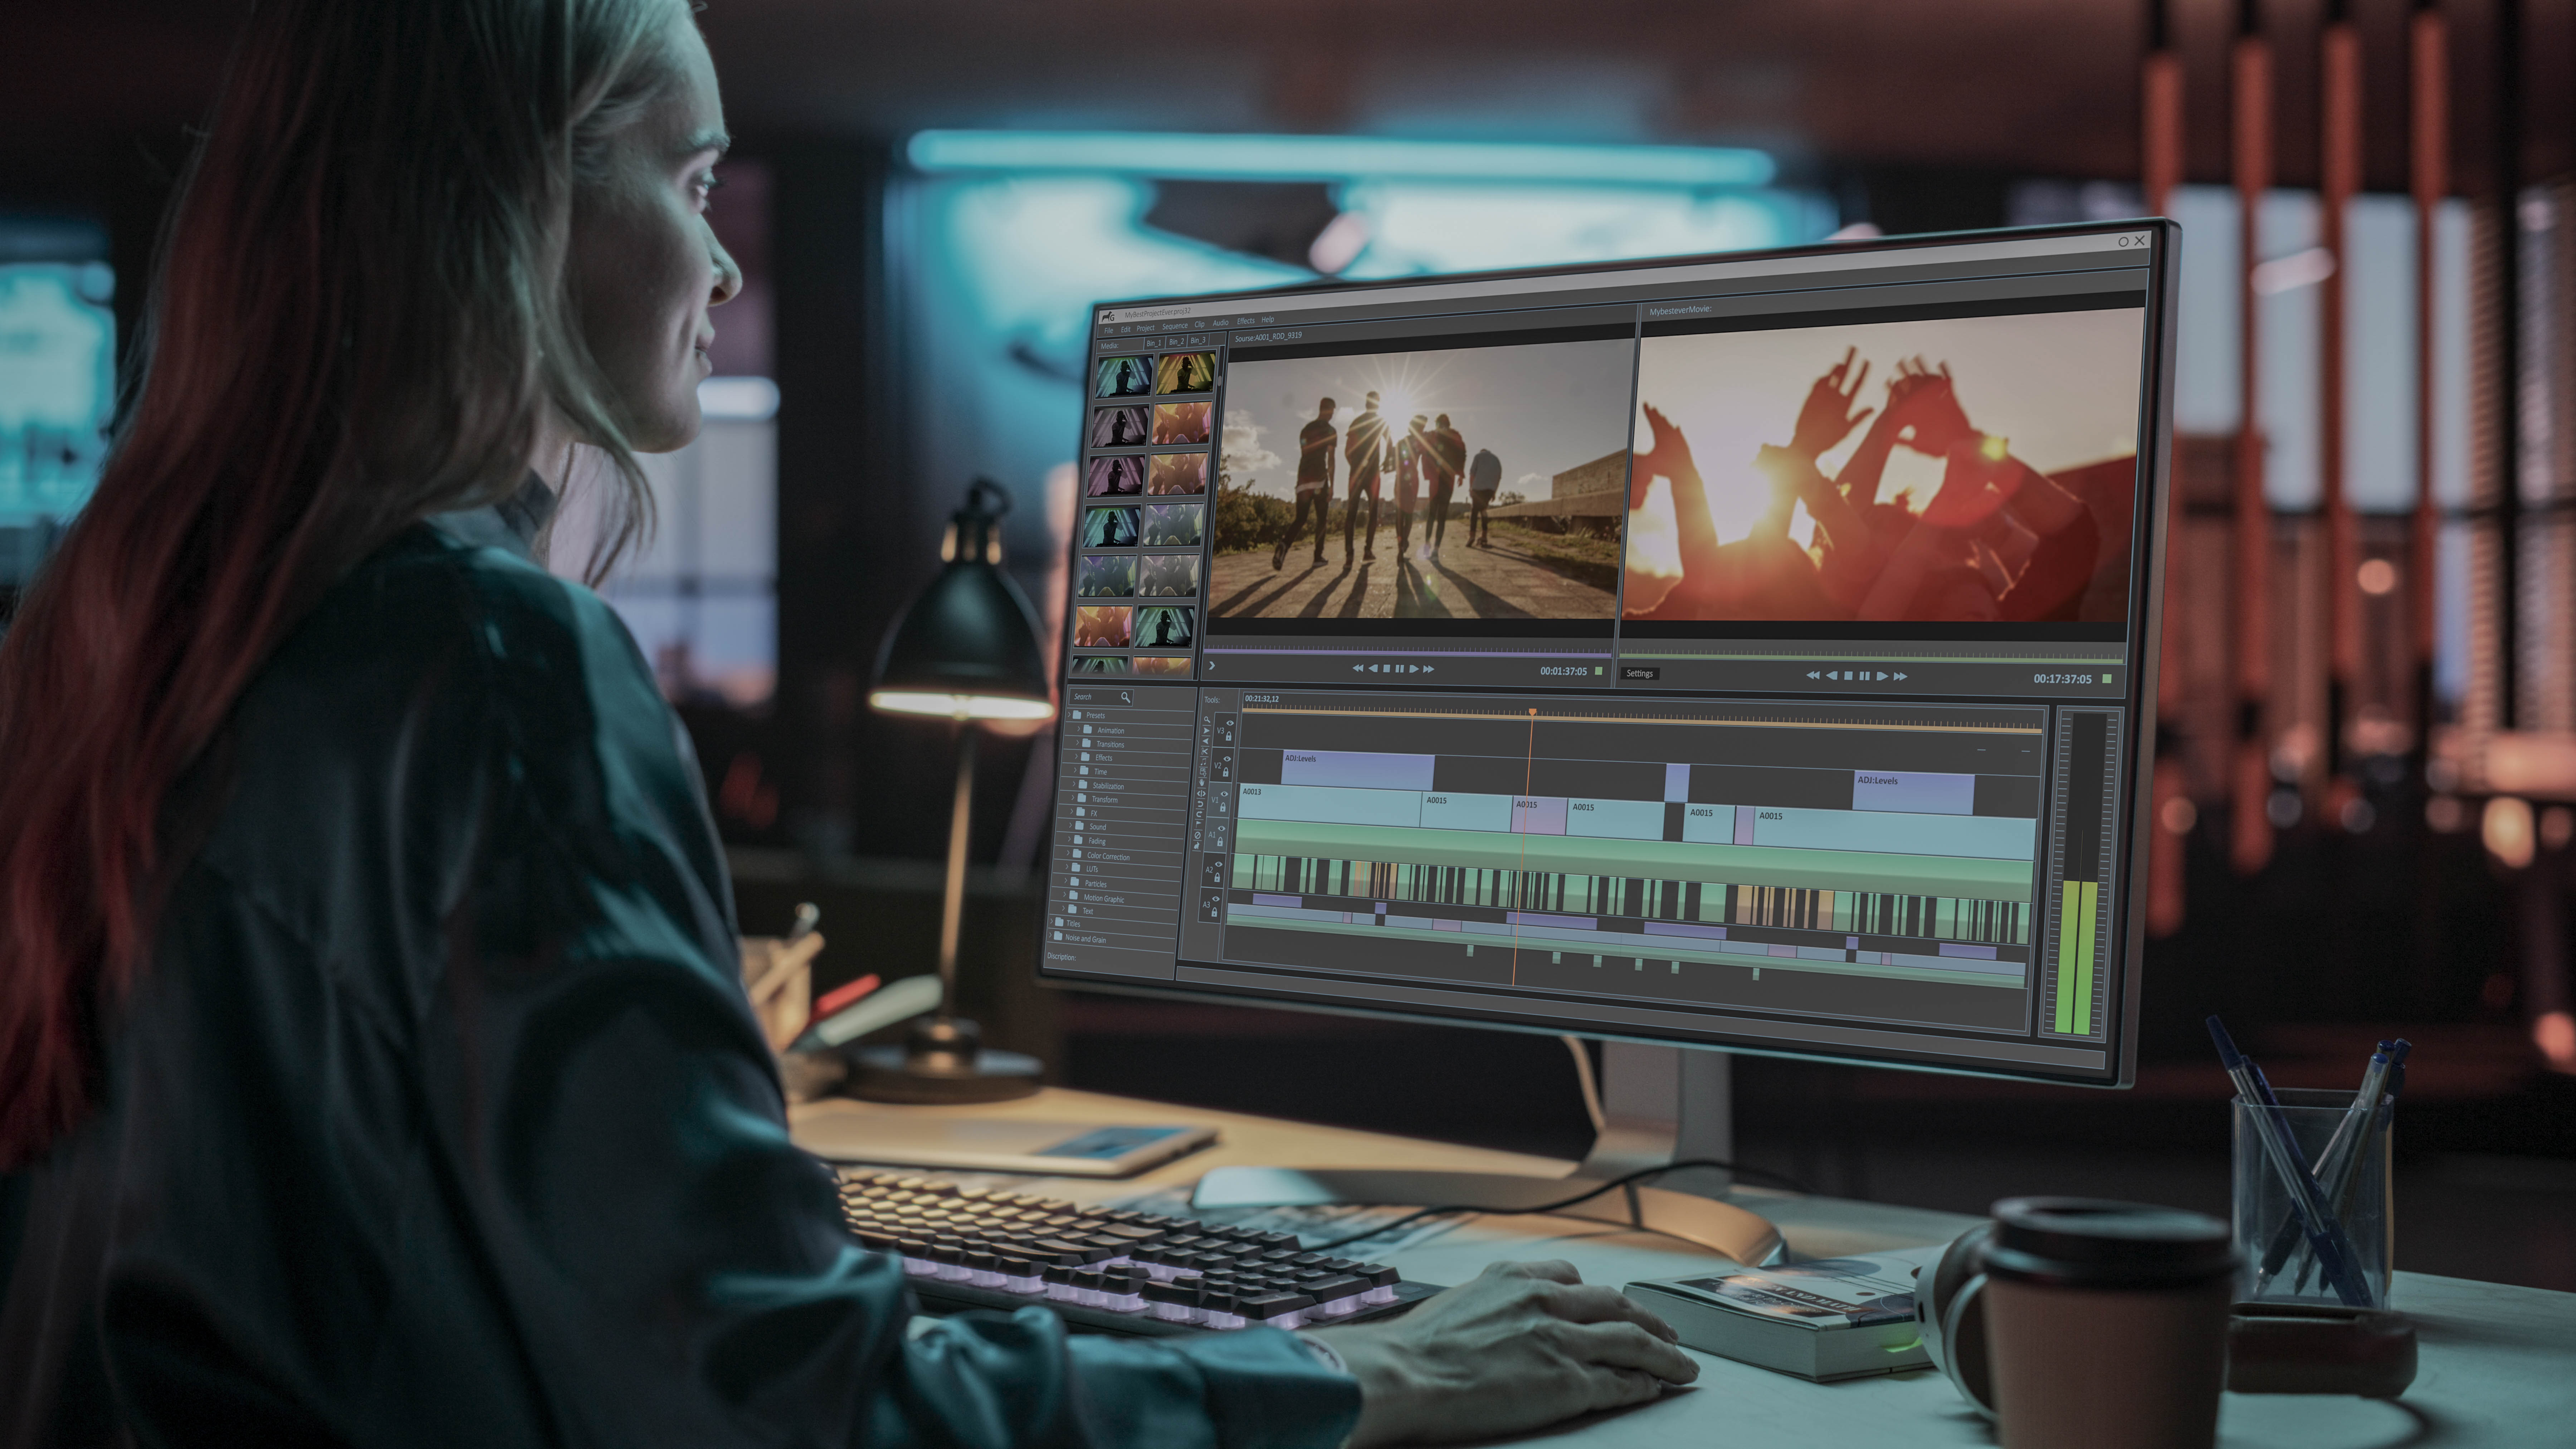Open the Effects menu
Image resolution: width=2576 pixels, height=1449 pixels.
coord(1246,321)
